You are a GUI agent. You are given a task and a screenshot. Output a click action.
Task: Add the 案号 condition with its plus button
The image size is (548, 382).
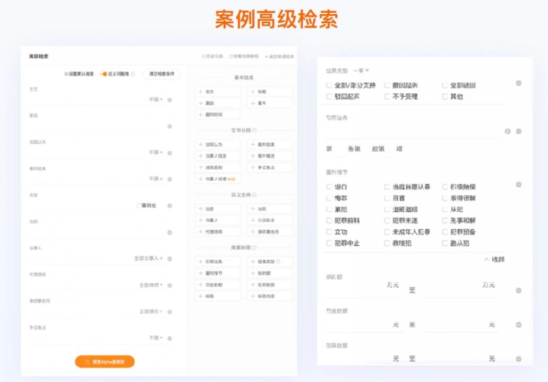(x=270, y=103)
